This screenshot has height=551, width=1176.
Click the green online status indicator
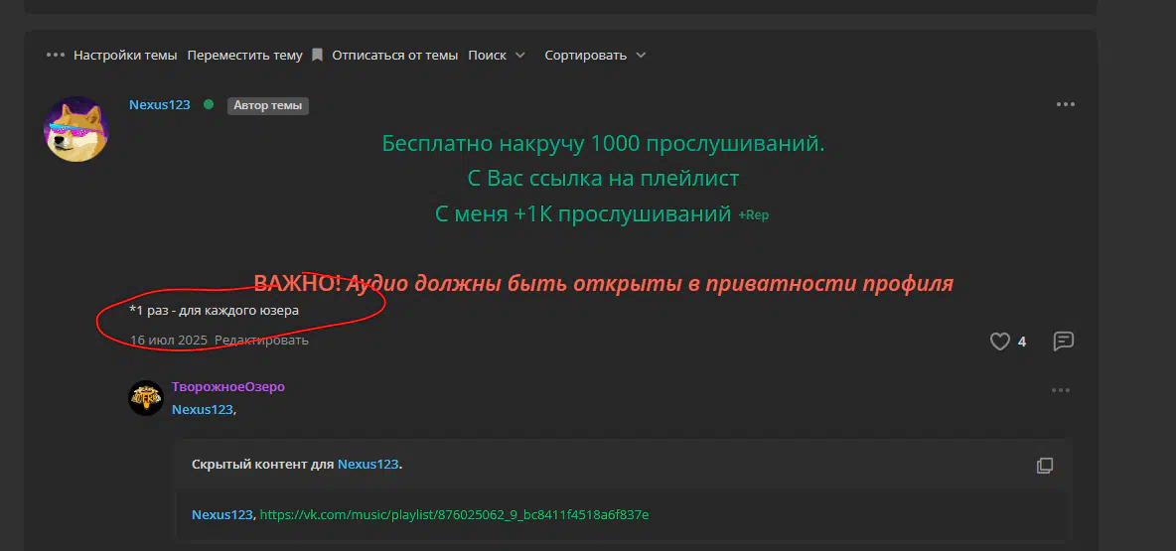point(209,104)
